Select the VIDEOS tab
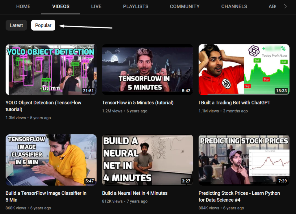296x214 pixels. (x=61, y=6)
